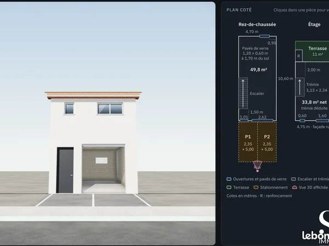Viewport: 329px width, 246px height.
Task: Click the 2,62 garage opening on plan
Action: click(x=263, y=120)
